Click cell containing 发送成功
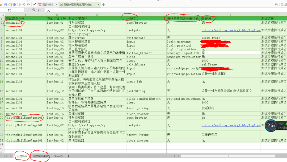 [231, 108]
